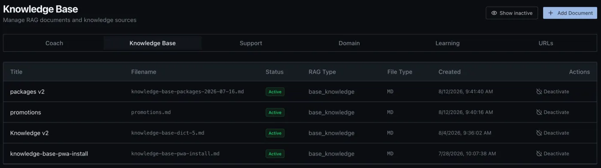Image resolution: width=601 pixels, height=168 pixels.
Task: Select the promotions title
Action: (x=26, y=112)
